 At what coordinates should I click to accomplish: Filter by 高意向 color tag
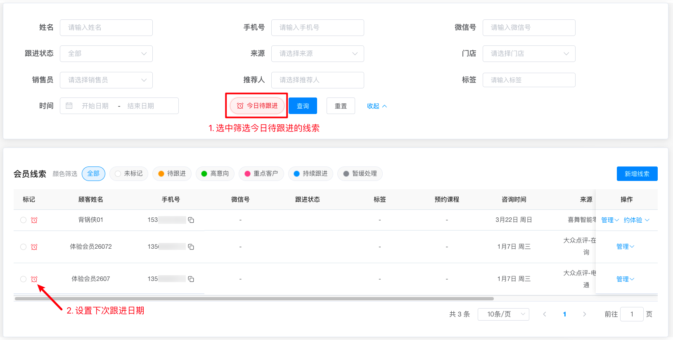coord(215,174)
